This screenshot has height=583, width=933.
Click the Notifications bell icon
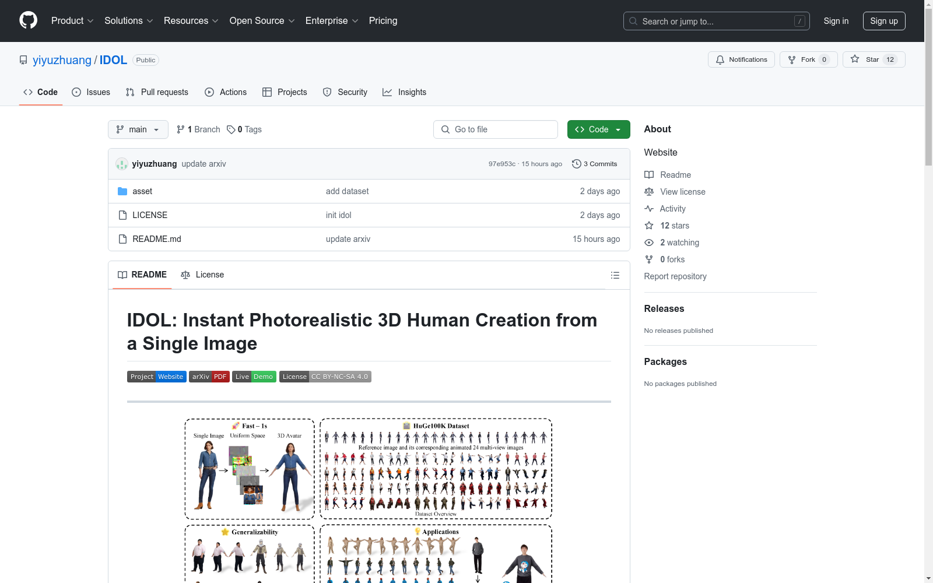720,59
